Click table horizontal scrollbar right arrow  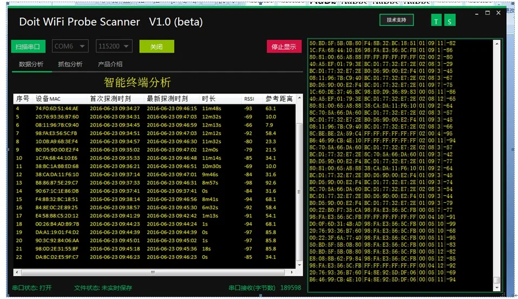[x=292, y=273]
